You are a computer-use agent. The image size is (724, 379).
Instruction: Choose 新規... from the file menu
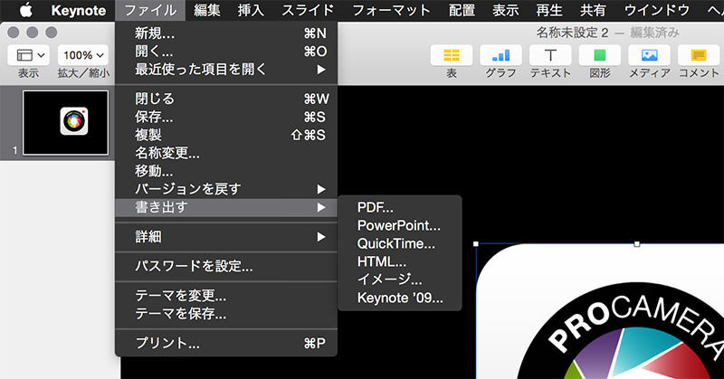point(226,33)
